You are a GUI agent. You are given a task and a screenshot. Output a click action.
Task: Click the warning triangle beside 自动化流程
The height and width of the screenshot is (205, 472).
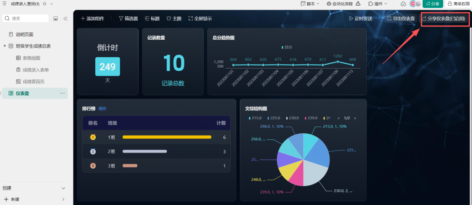coord(358,4)
